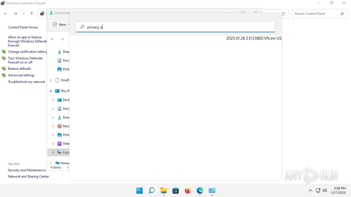The width and height of the screenshot is (351, 197).
Task: Go forward in the Downloads Explorer window
Action: point(62,39)
